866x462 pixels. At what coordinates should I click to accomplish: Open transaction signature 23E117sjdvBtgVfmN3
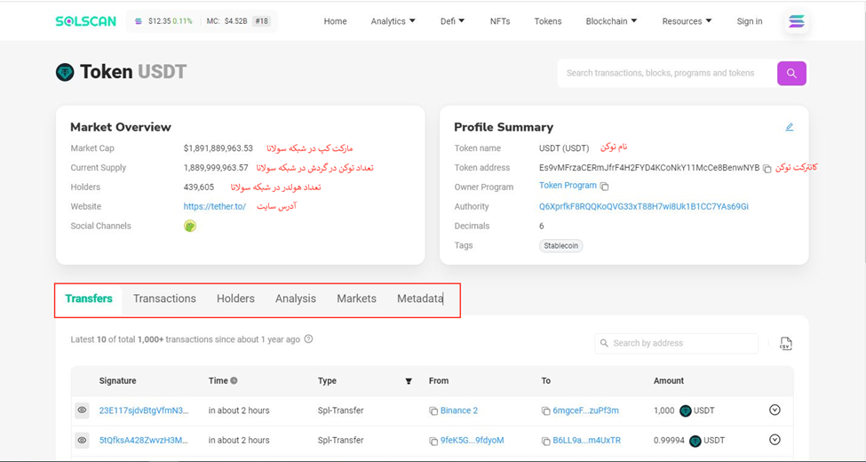tap(144, 410)
